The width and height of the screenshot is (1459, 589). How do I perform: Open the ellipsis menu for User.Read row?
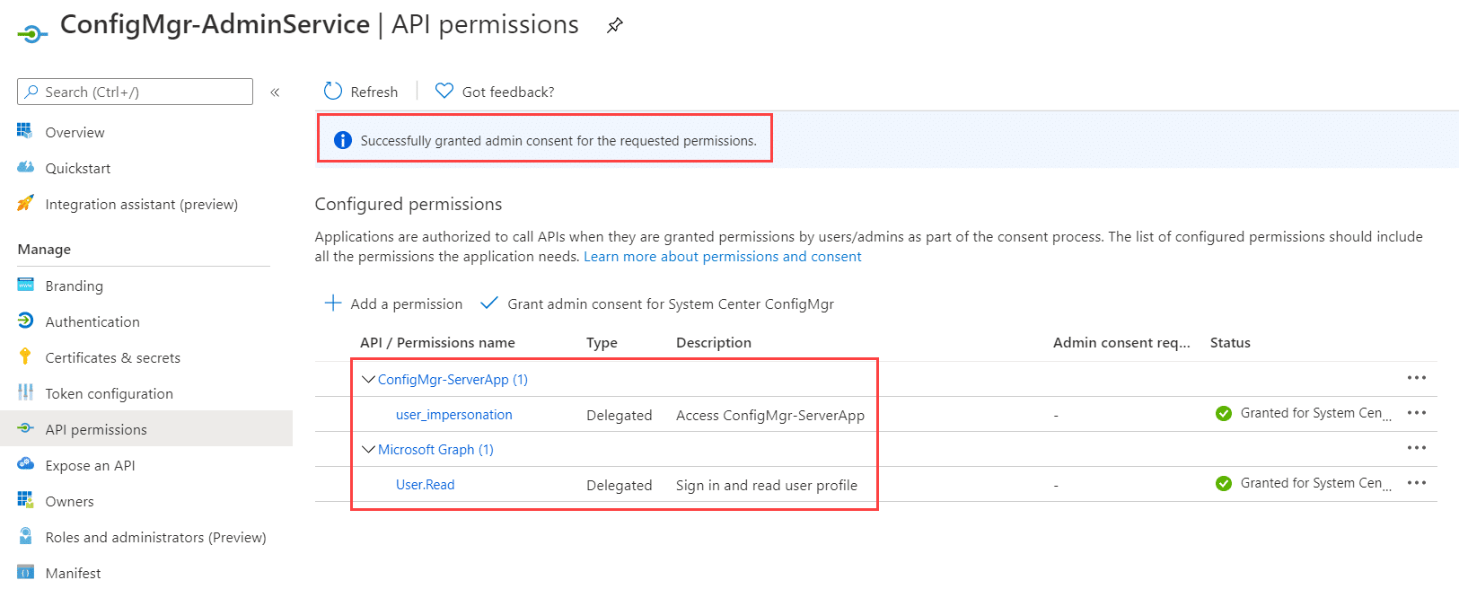[1416, 483]
